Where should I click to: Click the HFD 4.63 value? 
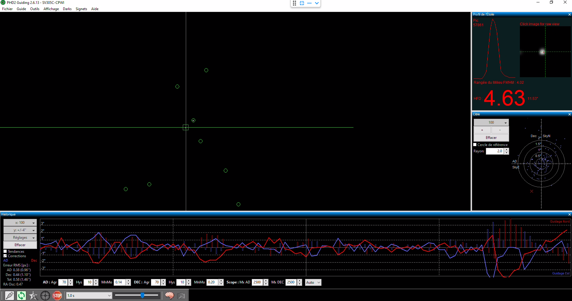tap(504, 98)
